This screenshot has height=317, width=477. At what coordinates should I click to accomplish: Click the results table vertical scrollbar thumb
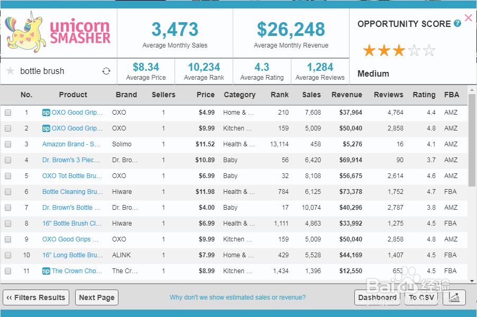472,139
